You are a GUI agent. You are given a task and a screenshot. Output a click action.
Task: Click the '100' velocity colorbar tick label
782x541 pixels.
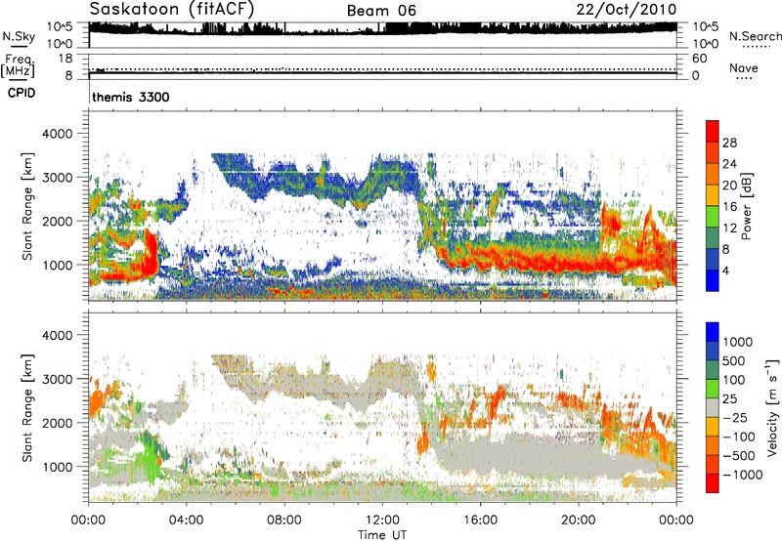coord(734,380)
